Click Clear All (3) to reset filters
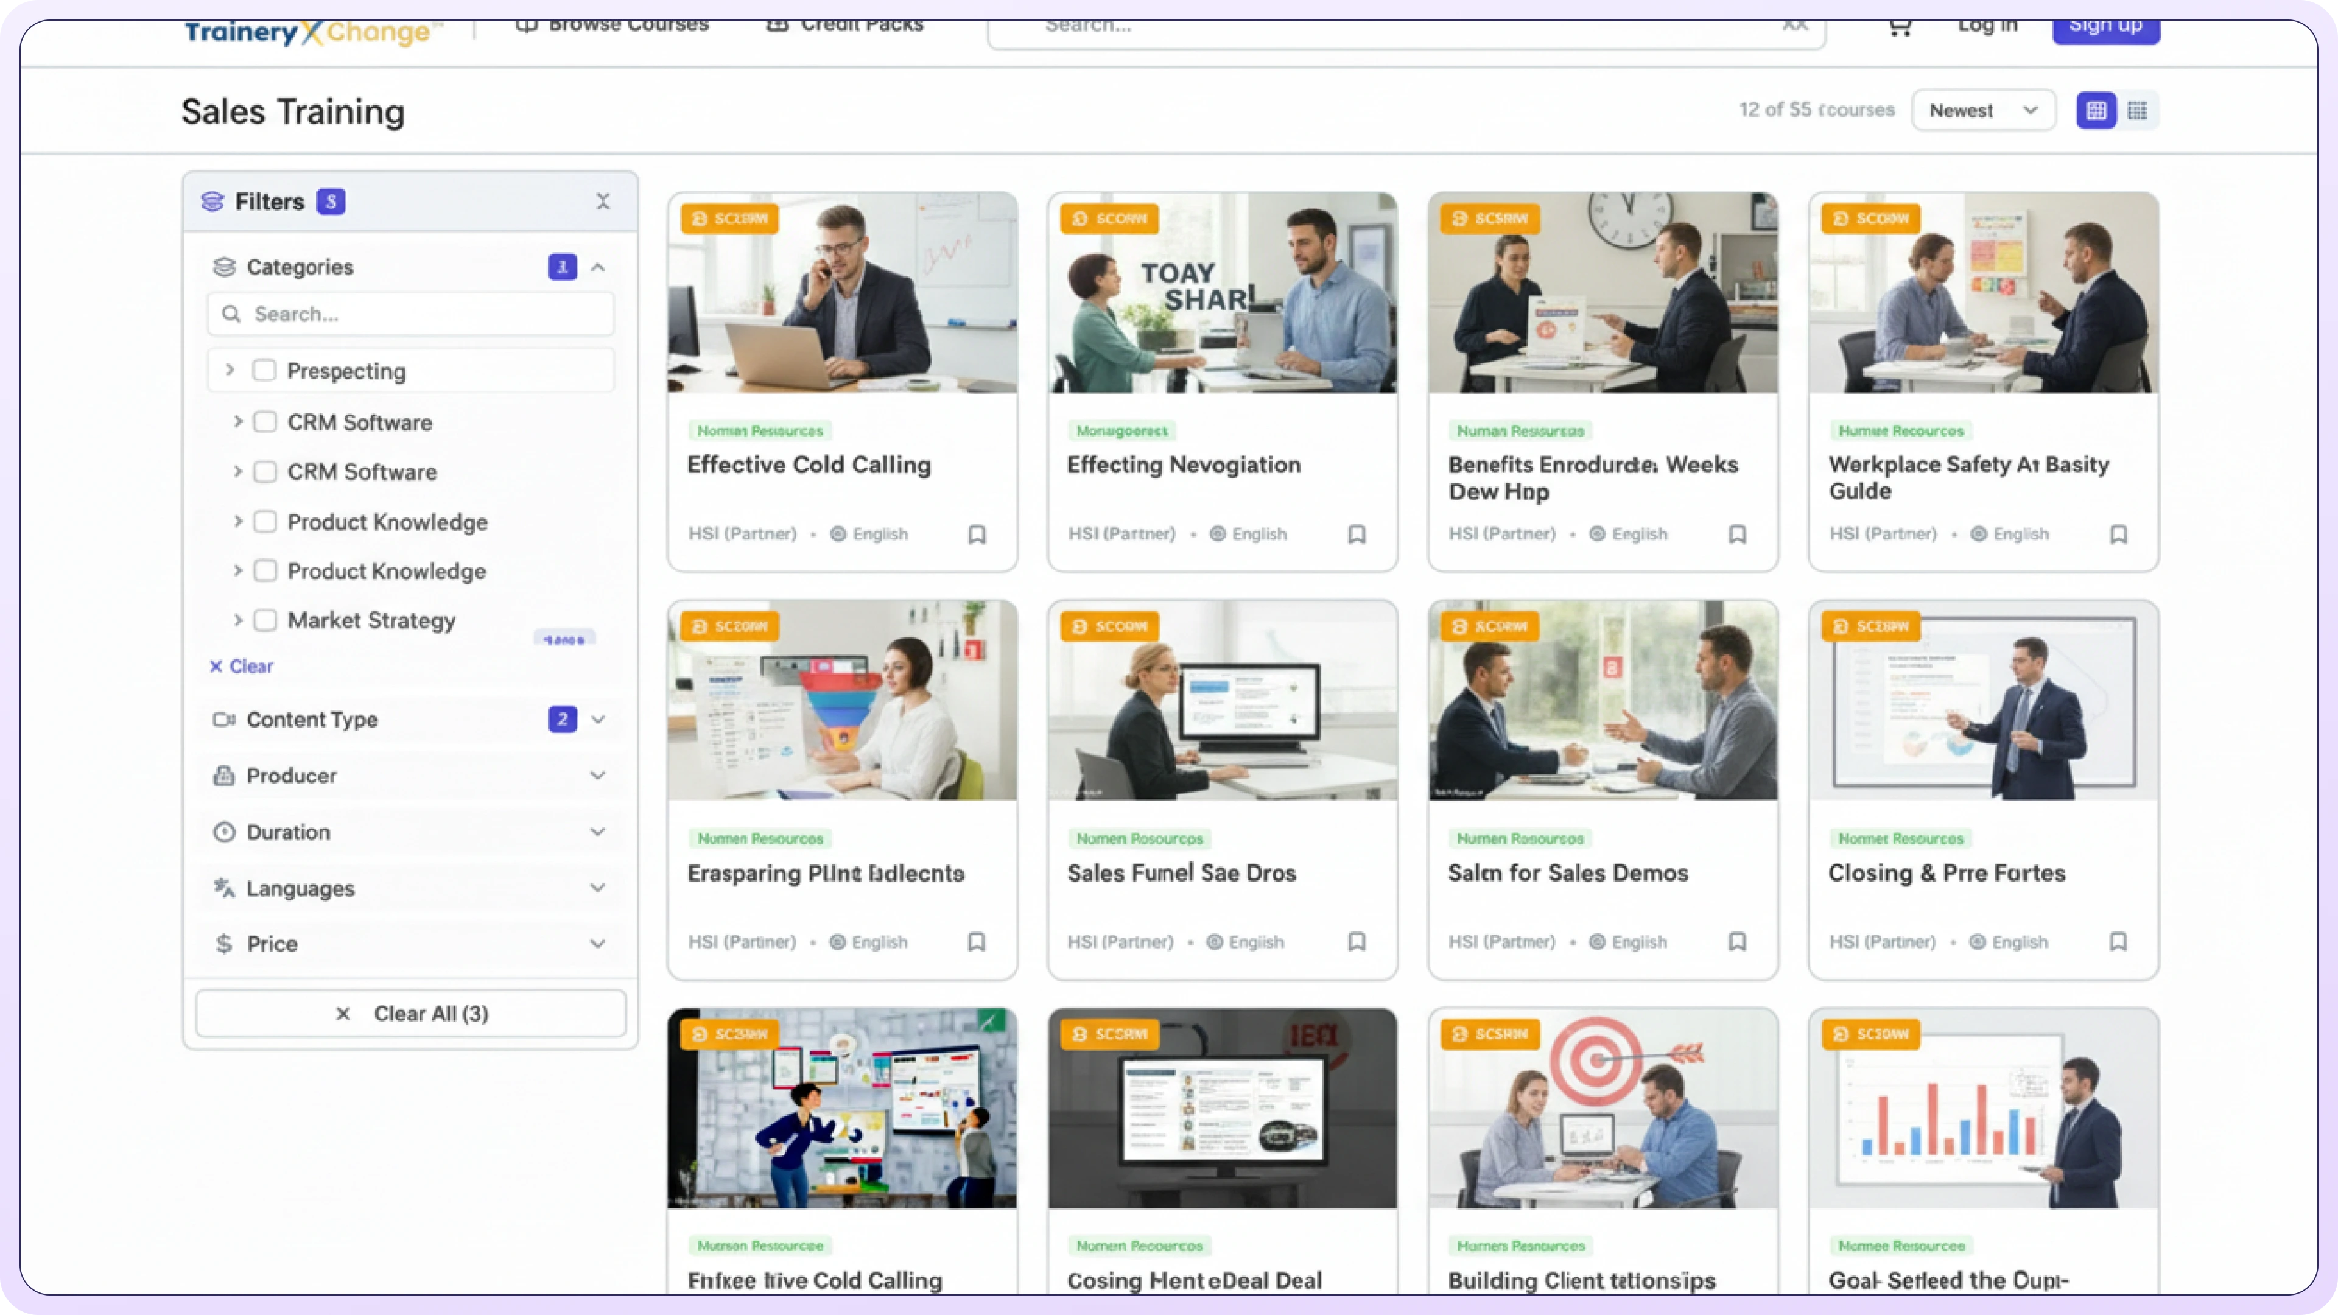Screen dimensions: 2338x1315 click(x=410, y=1013)
